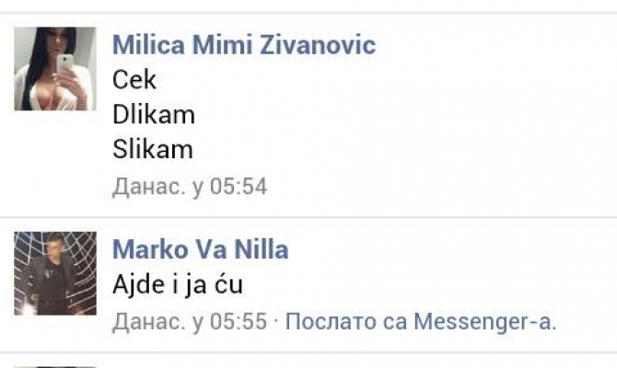Click the 'Данас. у 05:54' timestamp
The width and height of the screenshot is (617, 368).
click(190, 187)
